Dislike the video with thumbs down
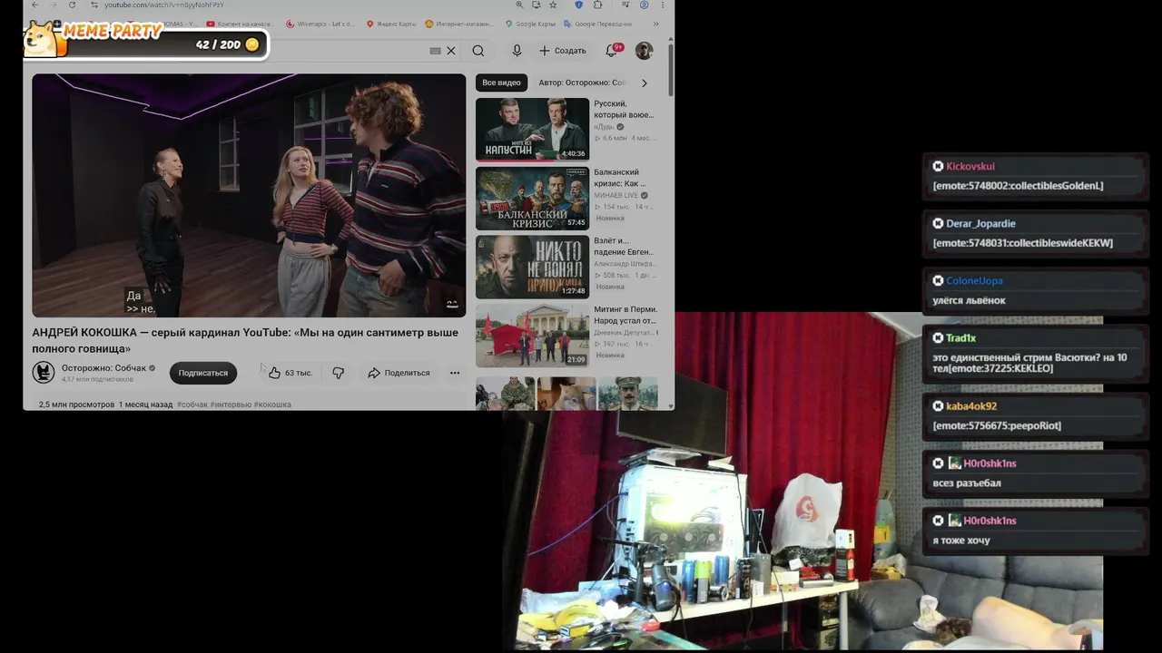 pos(338,373)
